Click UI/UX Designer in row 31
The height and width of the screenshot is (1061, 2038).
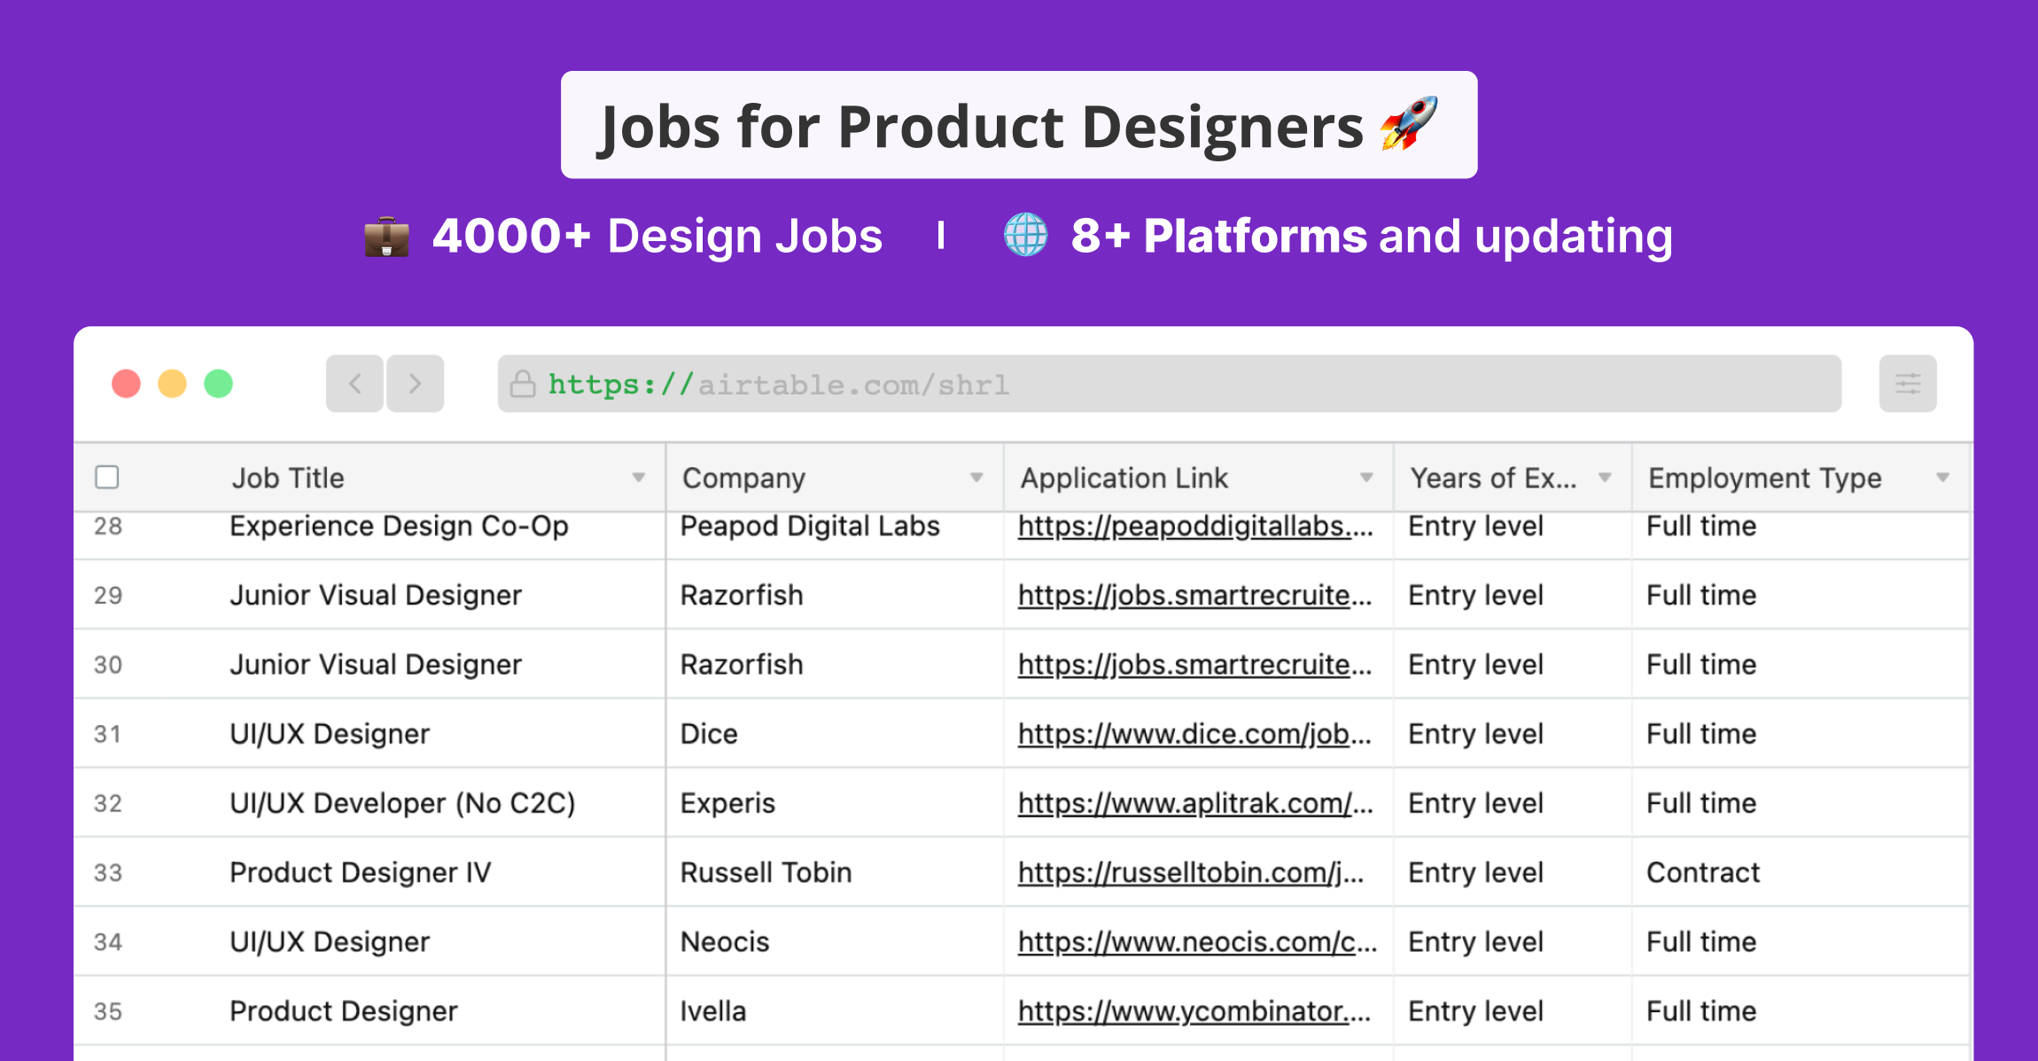click(330, 734)
